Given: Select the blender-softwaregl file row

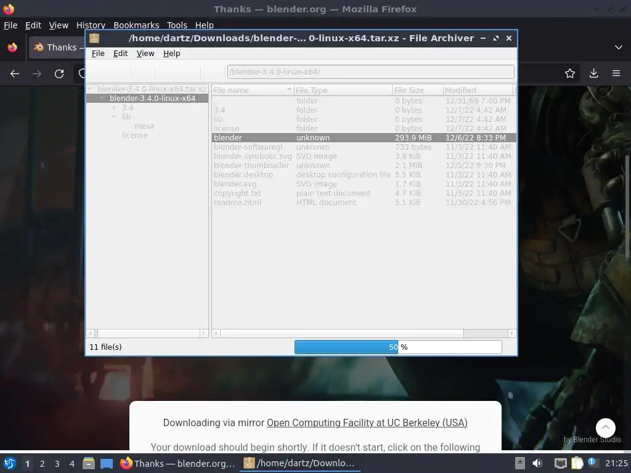Looking at the screenshot, I should 364,147.
